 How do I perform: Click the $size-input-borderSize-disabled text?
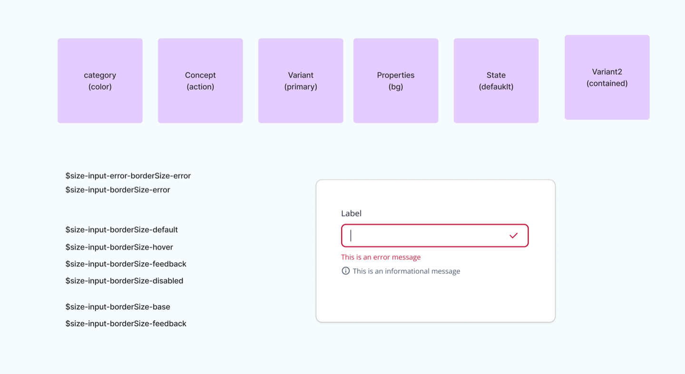pos(124,281)
